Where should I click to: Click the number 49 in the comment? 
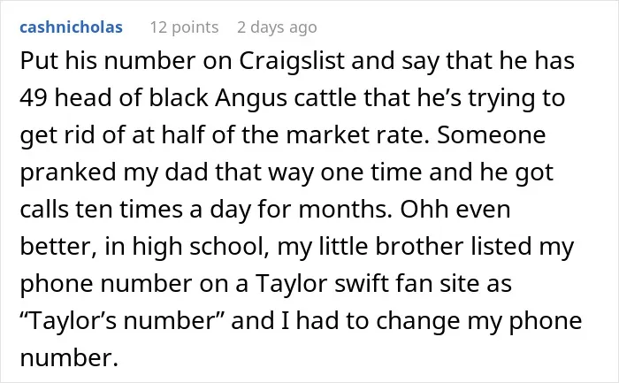(34, 98)
